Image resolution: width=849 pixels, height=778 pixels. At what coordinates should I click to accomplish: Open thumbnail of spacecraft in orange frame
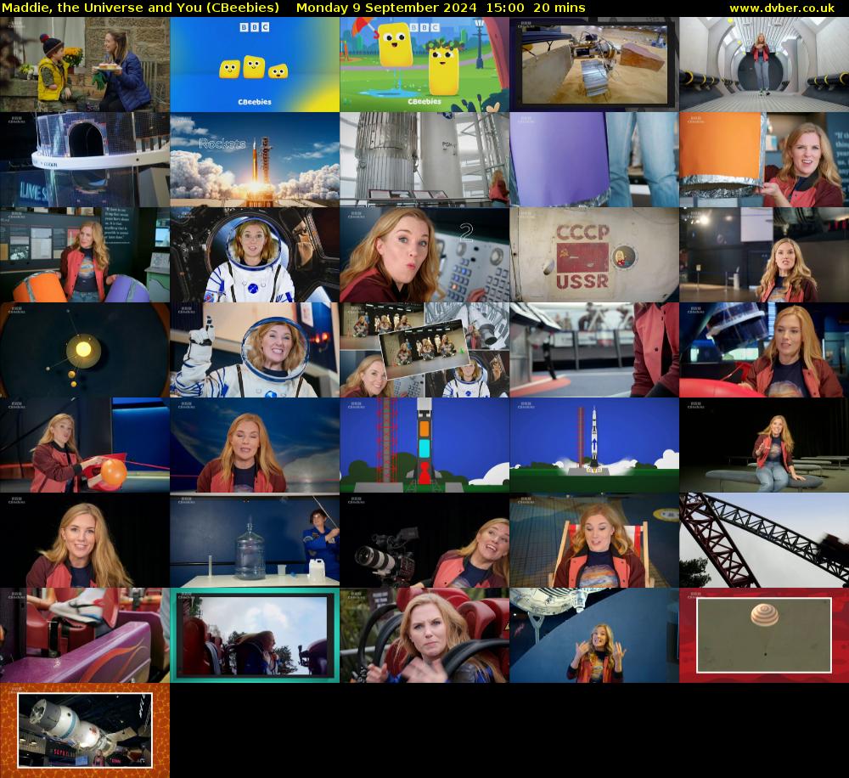[85, 730]
